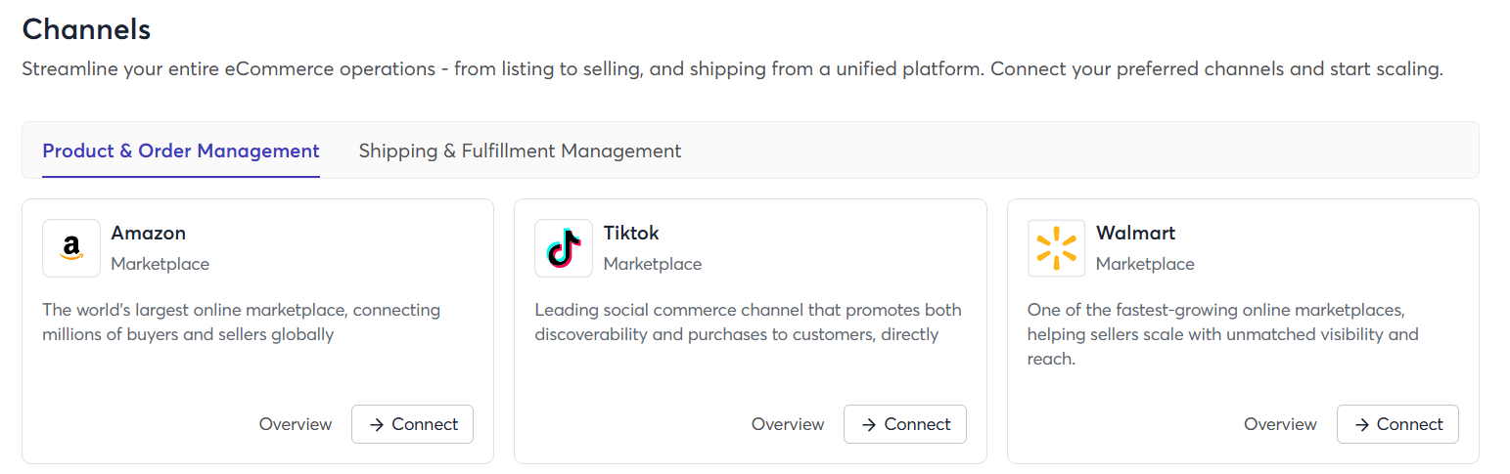Click the Tiktok card title
The width and height of the screenshot is (1510, 474).
tap(631, 233)
